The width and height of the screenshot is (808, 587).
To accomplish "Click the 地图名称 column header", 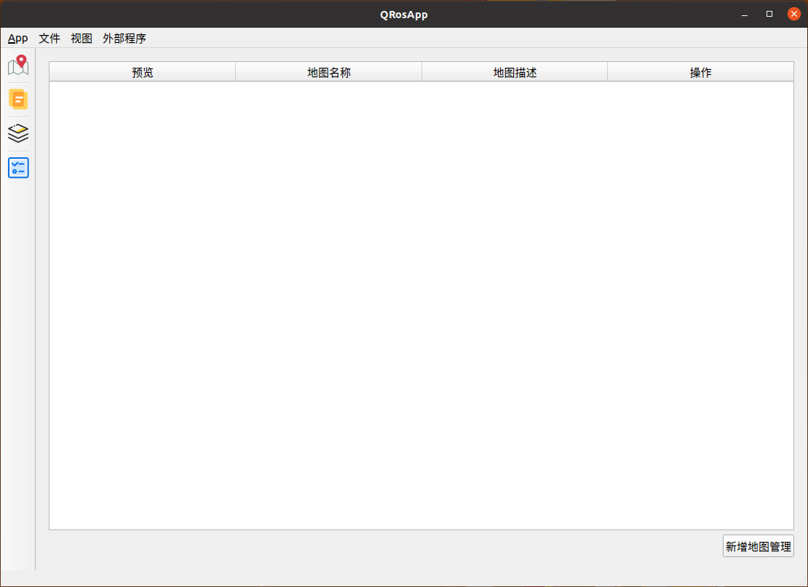I will [x=329, y=72].
